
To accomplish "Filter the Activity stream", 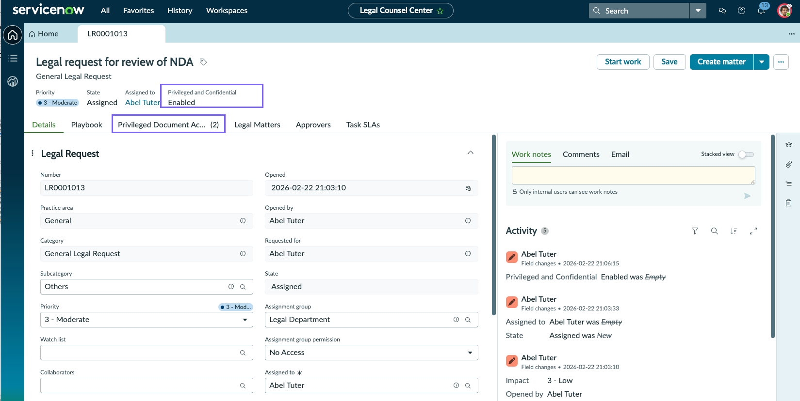I will click(695, 231).
